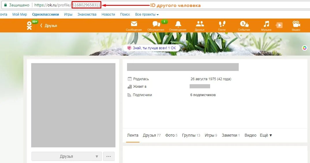
Task: Open the Обсуждения chat bubbles icon
Action: pos(156,24)
